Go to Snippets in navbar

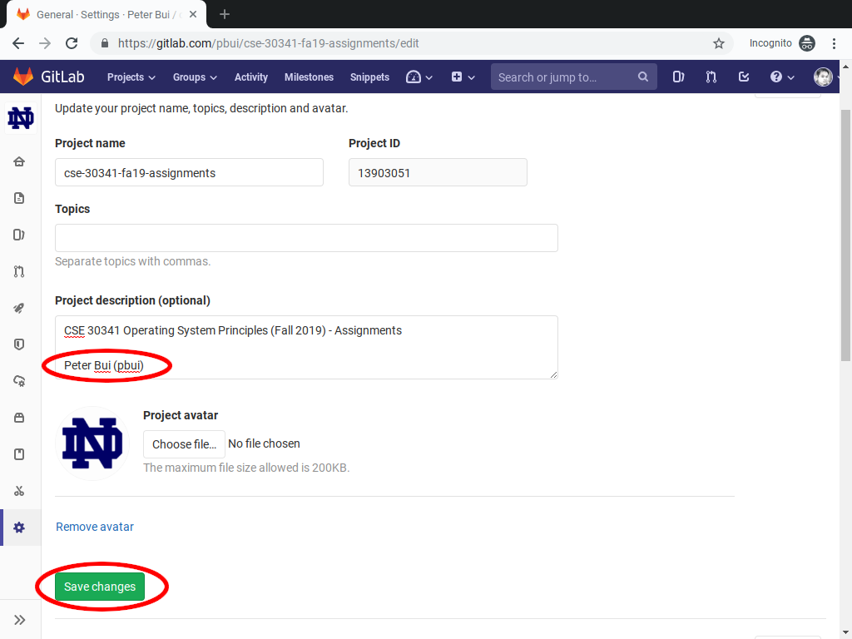pyautogui.click(x=369, y=77)
